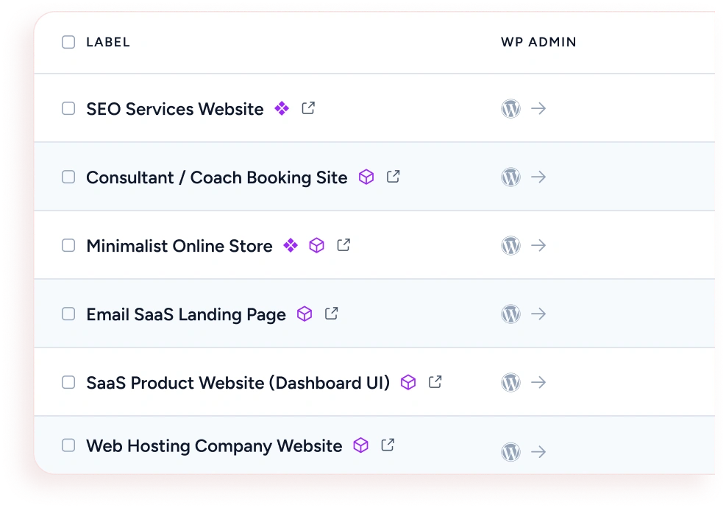
Task: Open external link for SEO Services Website
Action: coord(308,108)
